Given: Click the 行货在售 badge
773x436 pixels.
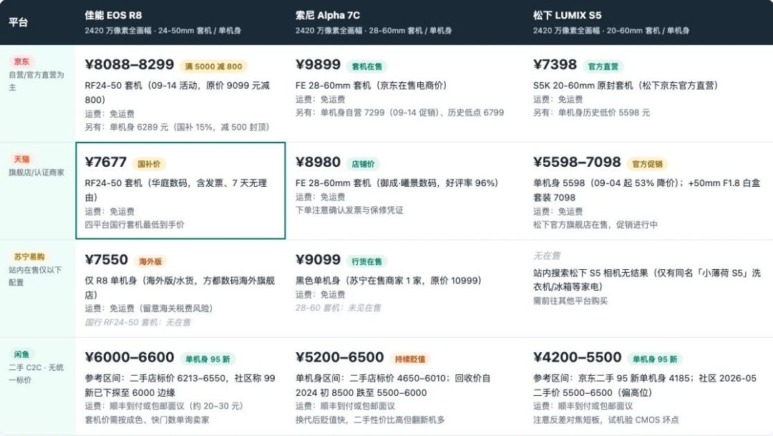Looking at the screenshot, I should (x=366, y=262).
